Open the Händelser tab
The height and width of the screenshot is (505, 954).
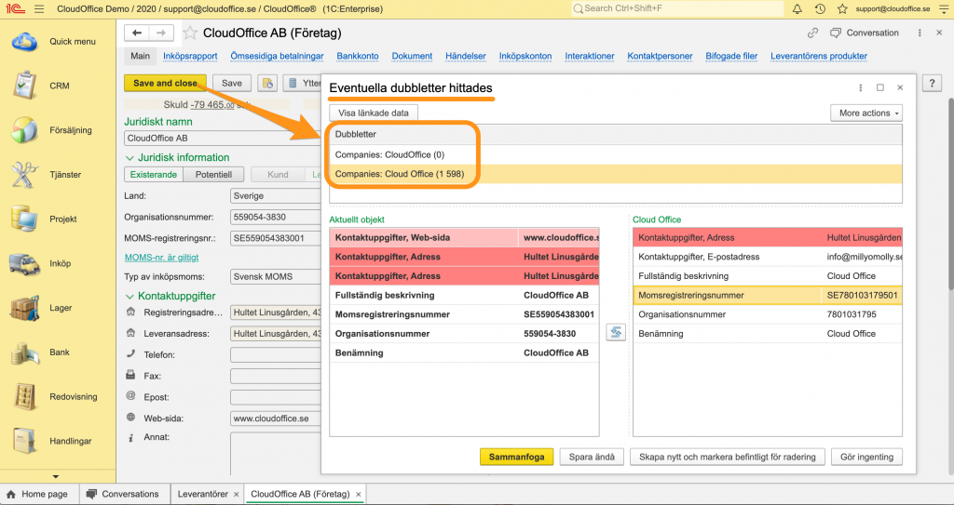[466, 56]
